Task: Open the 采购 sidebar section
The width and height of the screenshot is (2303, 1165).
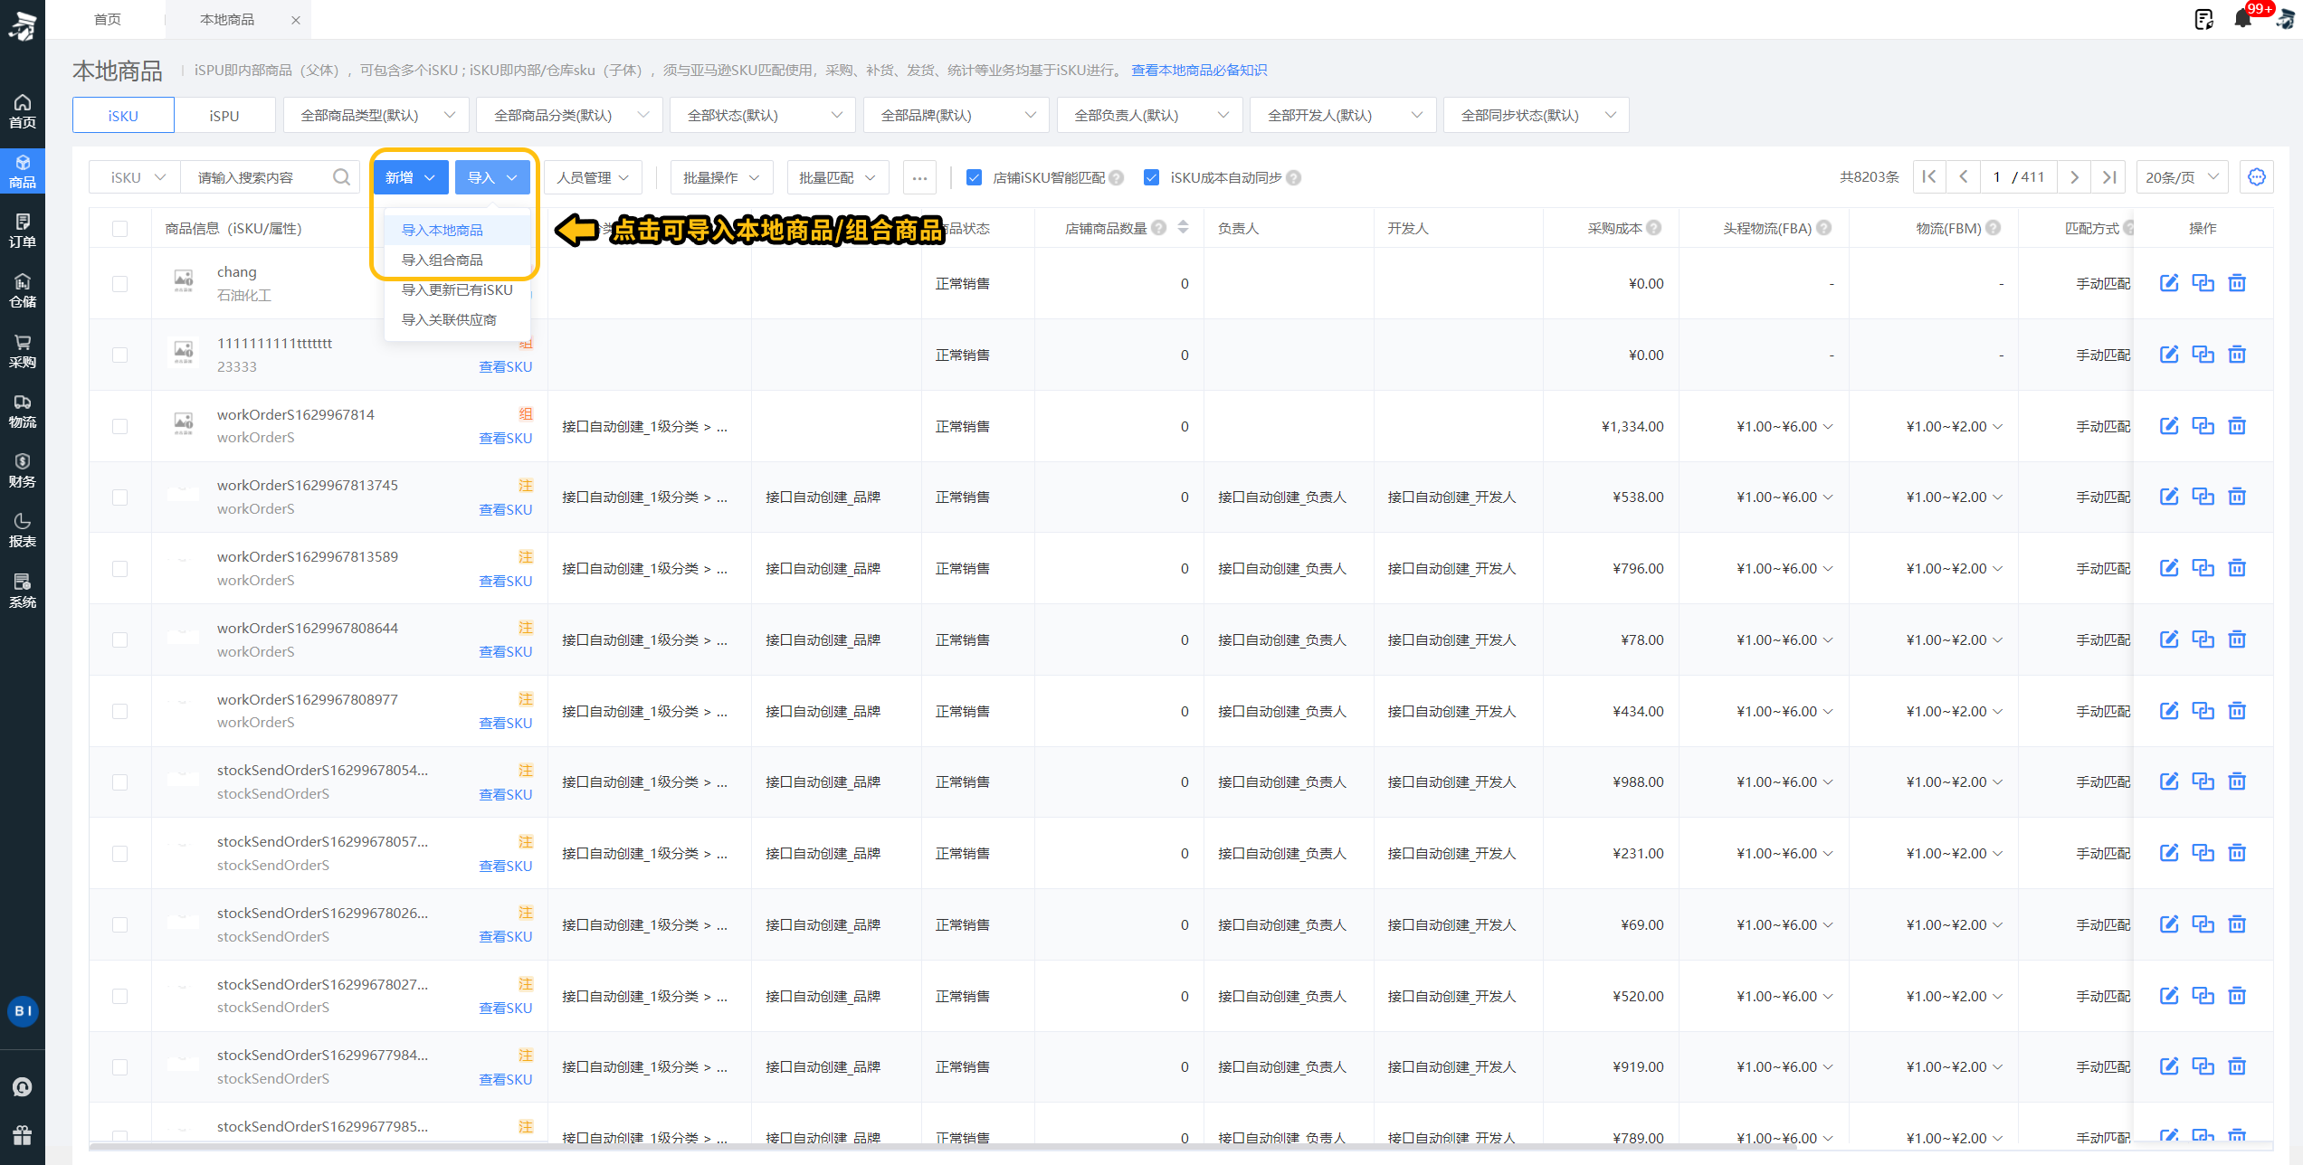Action: pyautogui.click(x=23, y=351)
